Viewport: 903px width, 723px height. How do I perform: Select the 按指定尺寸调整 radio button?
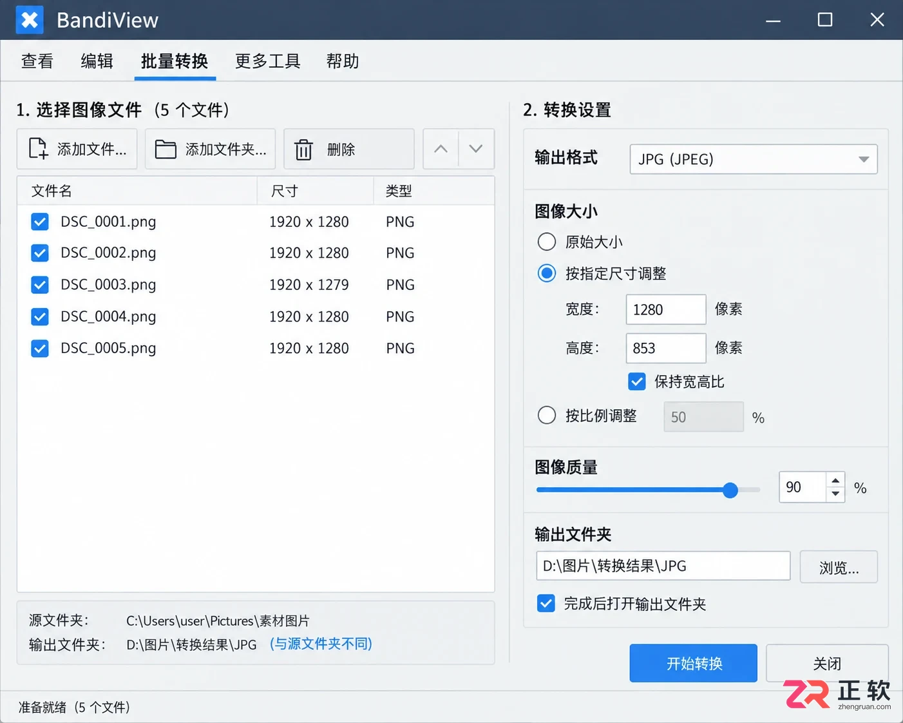547,273
